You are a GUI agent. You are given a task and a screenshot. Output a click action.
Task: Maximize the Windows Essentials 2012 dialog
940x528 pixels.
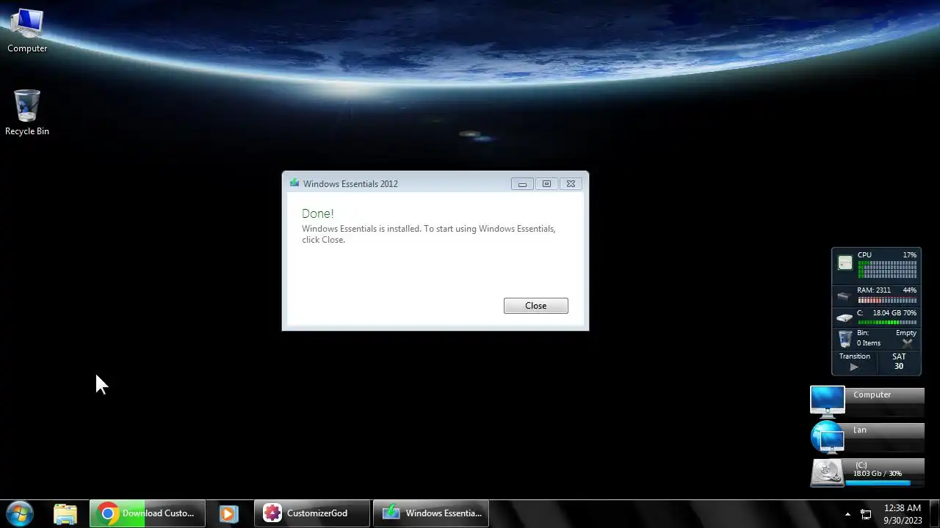tap(546, 184)
